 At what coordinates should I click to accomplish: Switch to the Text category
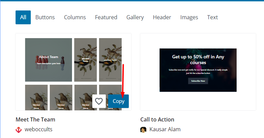click(213, 17)
